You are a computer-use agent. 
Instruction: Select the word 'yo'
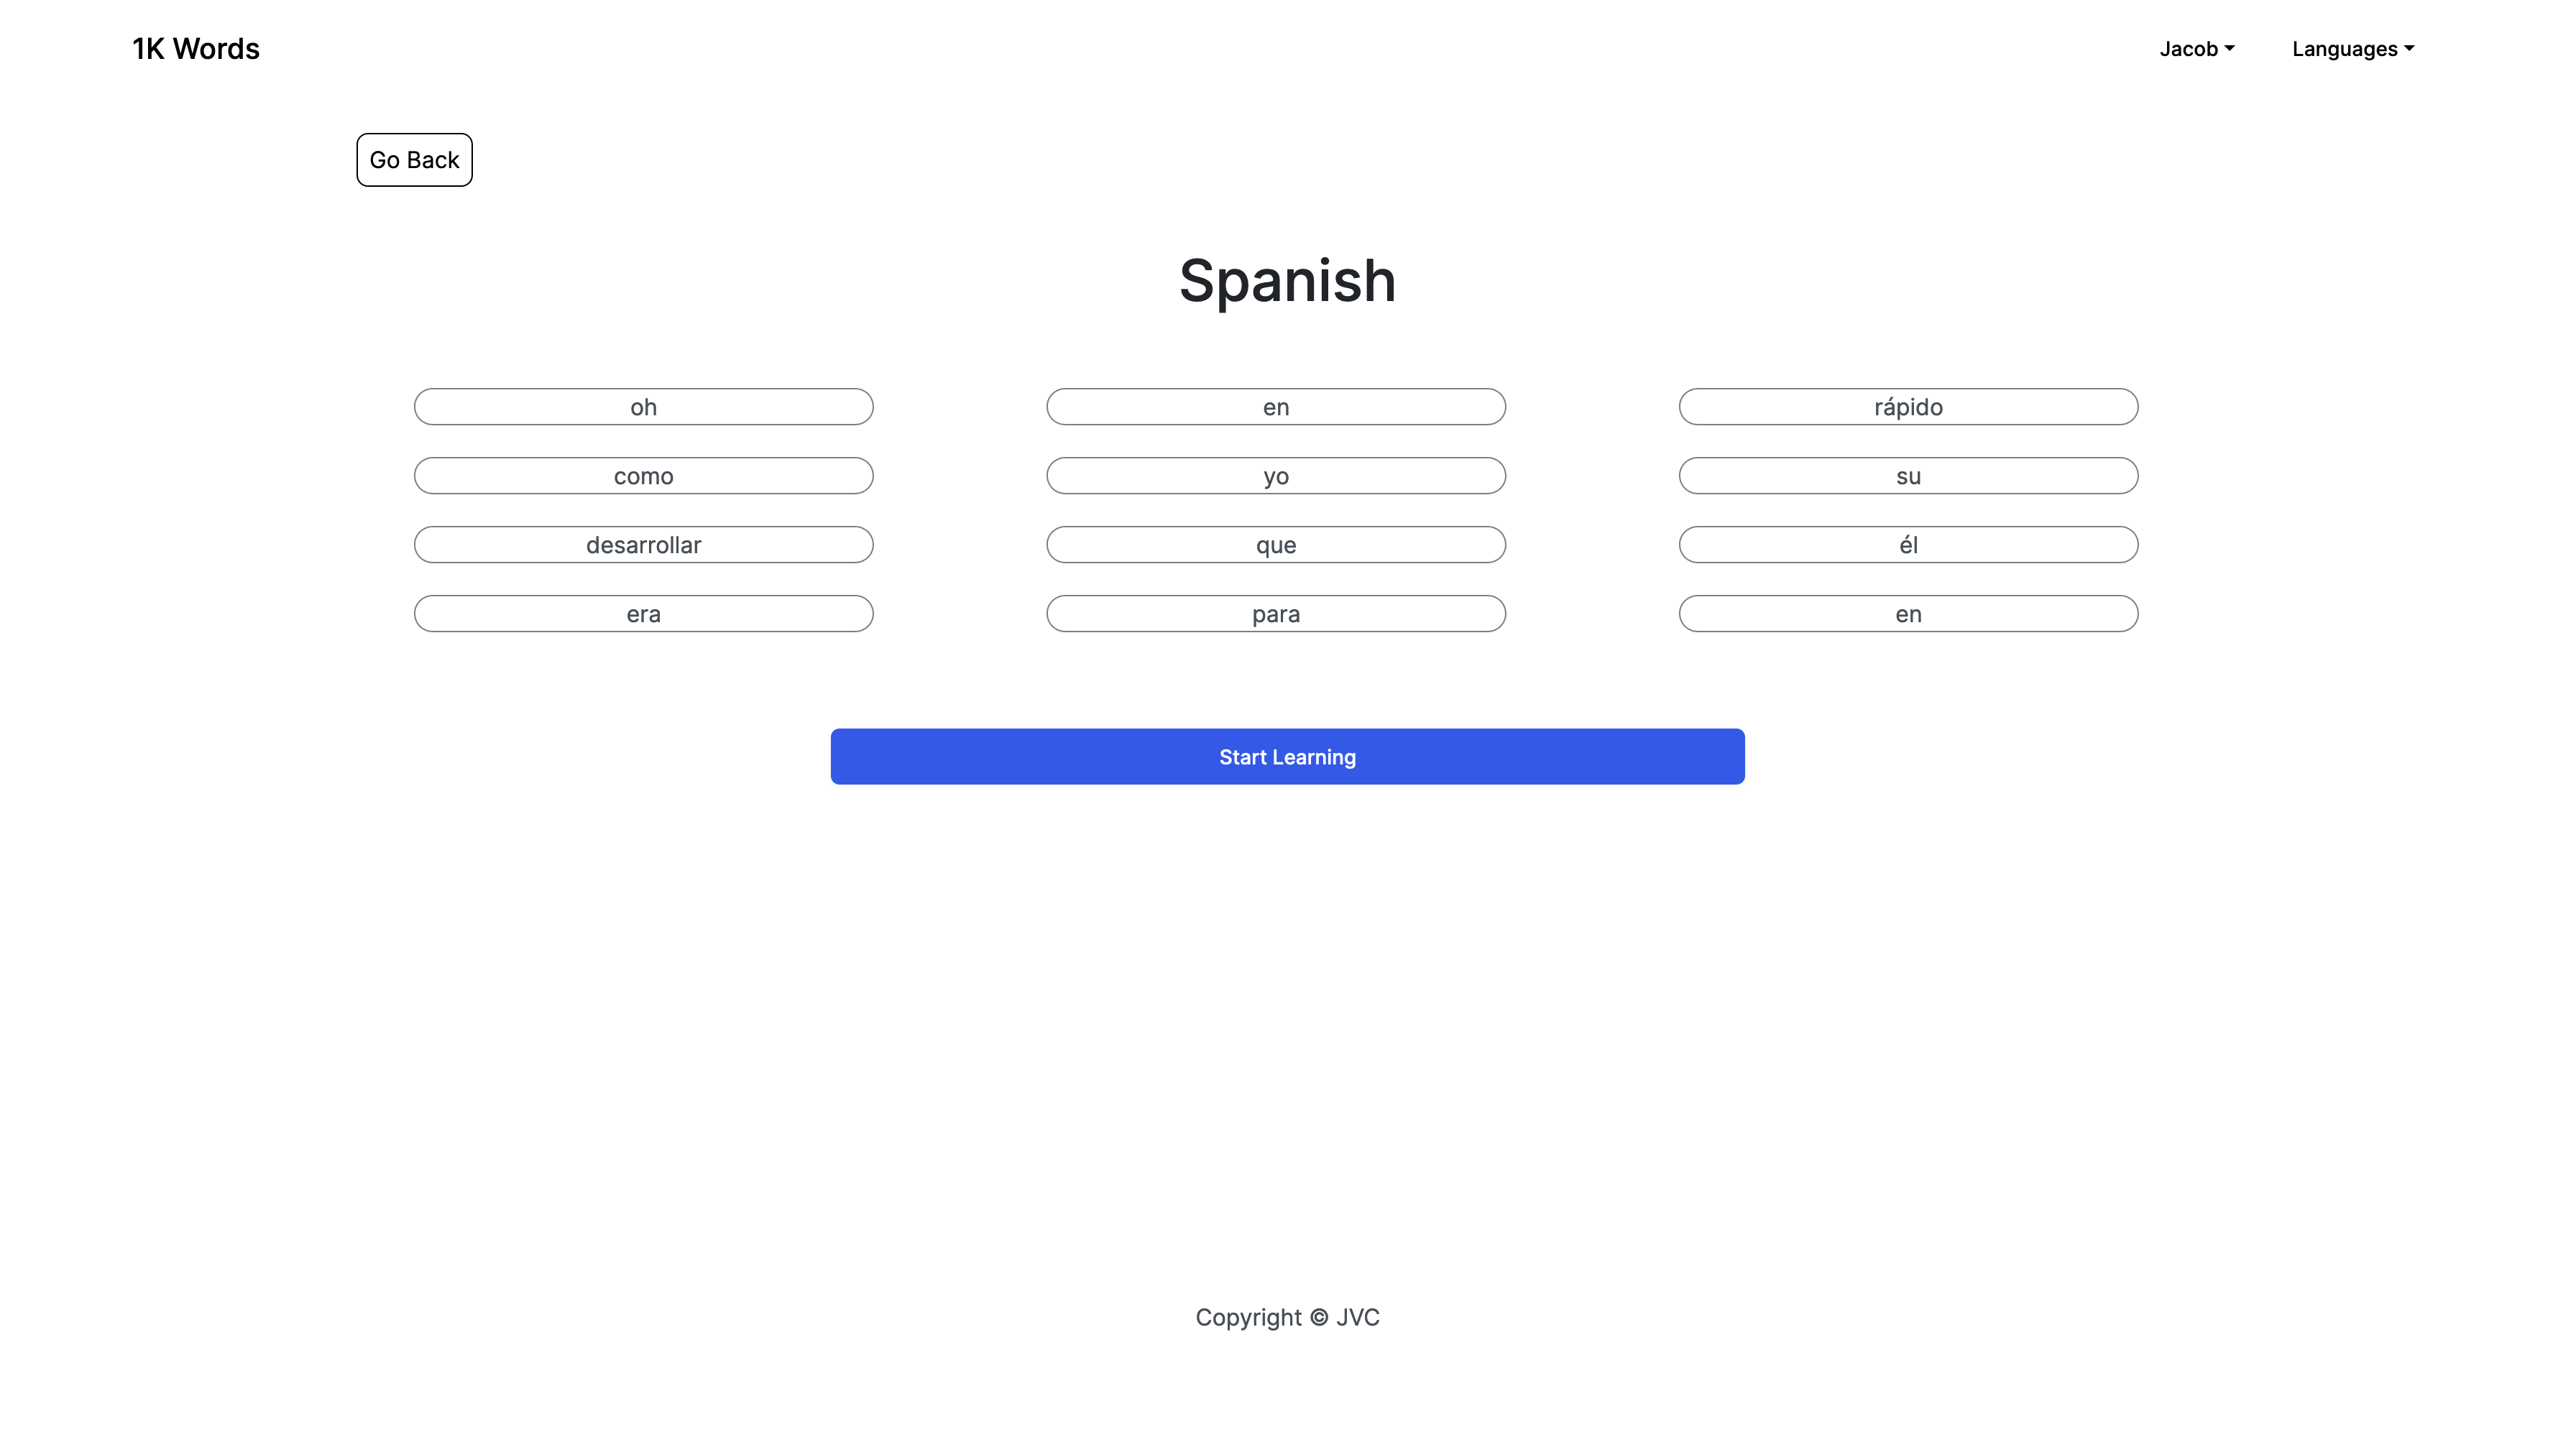click(1275, 476)
